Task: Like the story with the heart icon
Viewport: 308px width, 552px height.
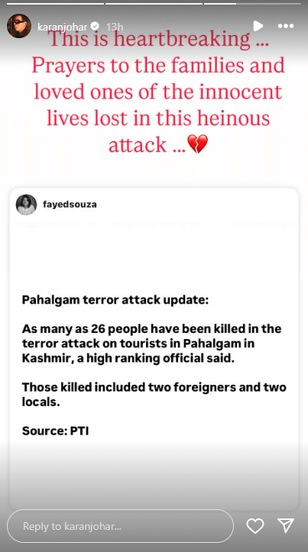Action: pyautogui.click(x=255, y=526)
